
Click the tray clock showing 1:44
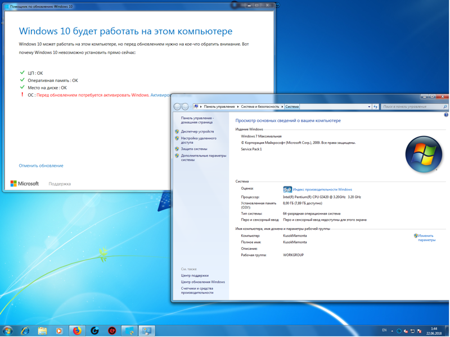pyautogui.click(x=434, y=331)
